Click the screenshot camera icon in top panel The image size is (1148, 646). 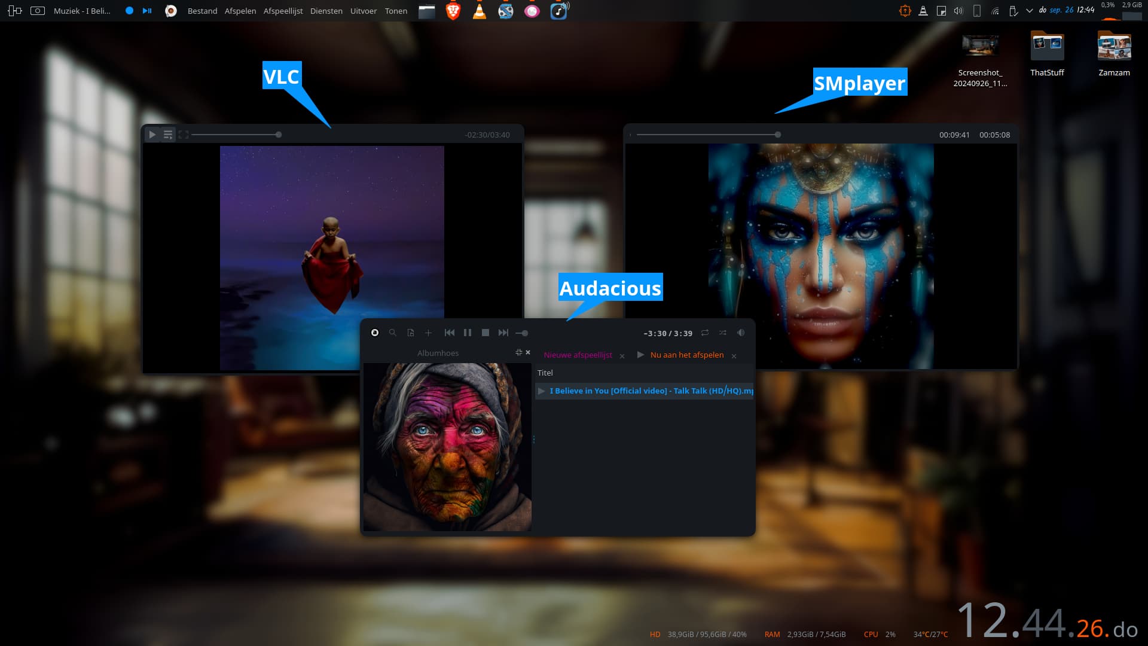38,11
